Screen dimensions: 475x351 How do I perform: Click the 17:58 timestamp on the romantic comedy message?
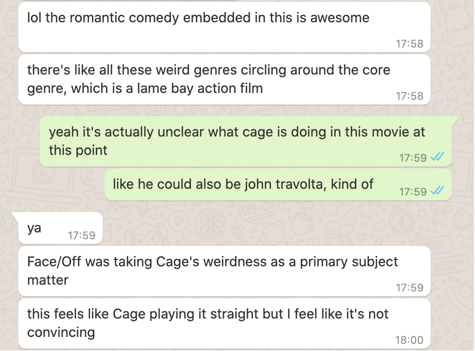pos(409,44)
